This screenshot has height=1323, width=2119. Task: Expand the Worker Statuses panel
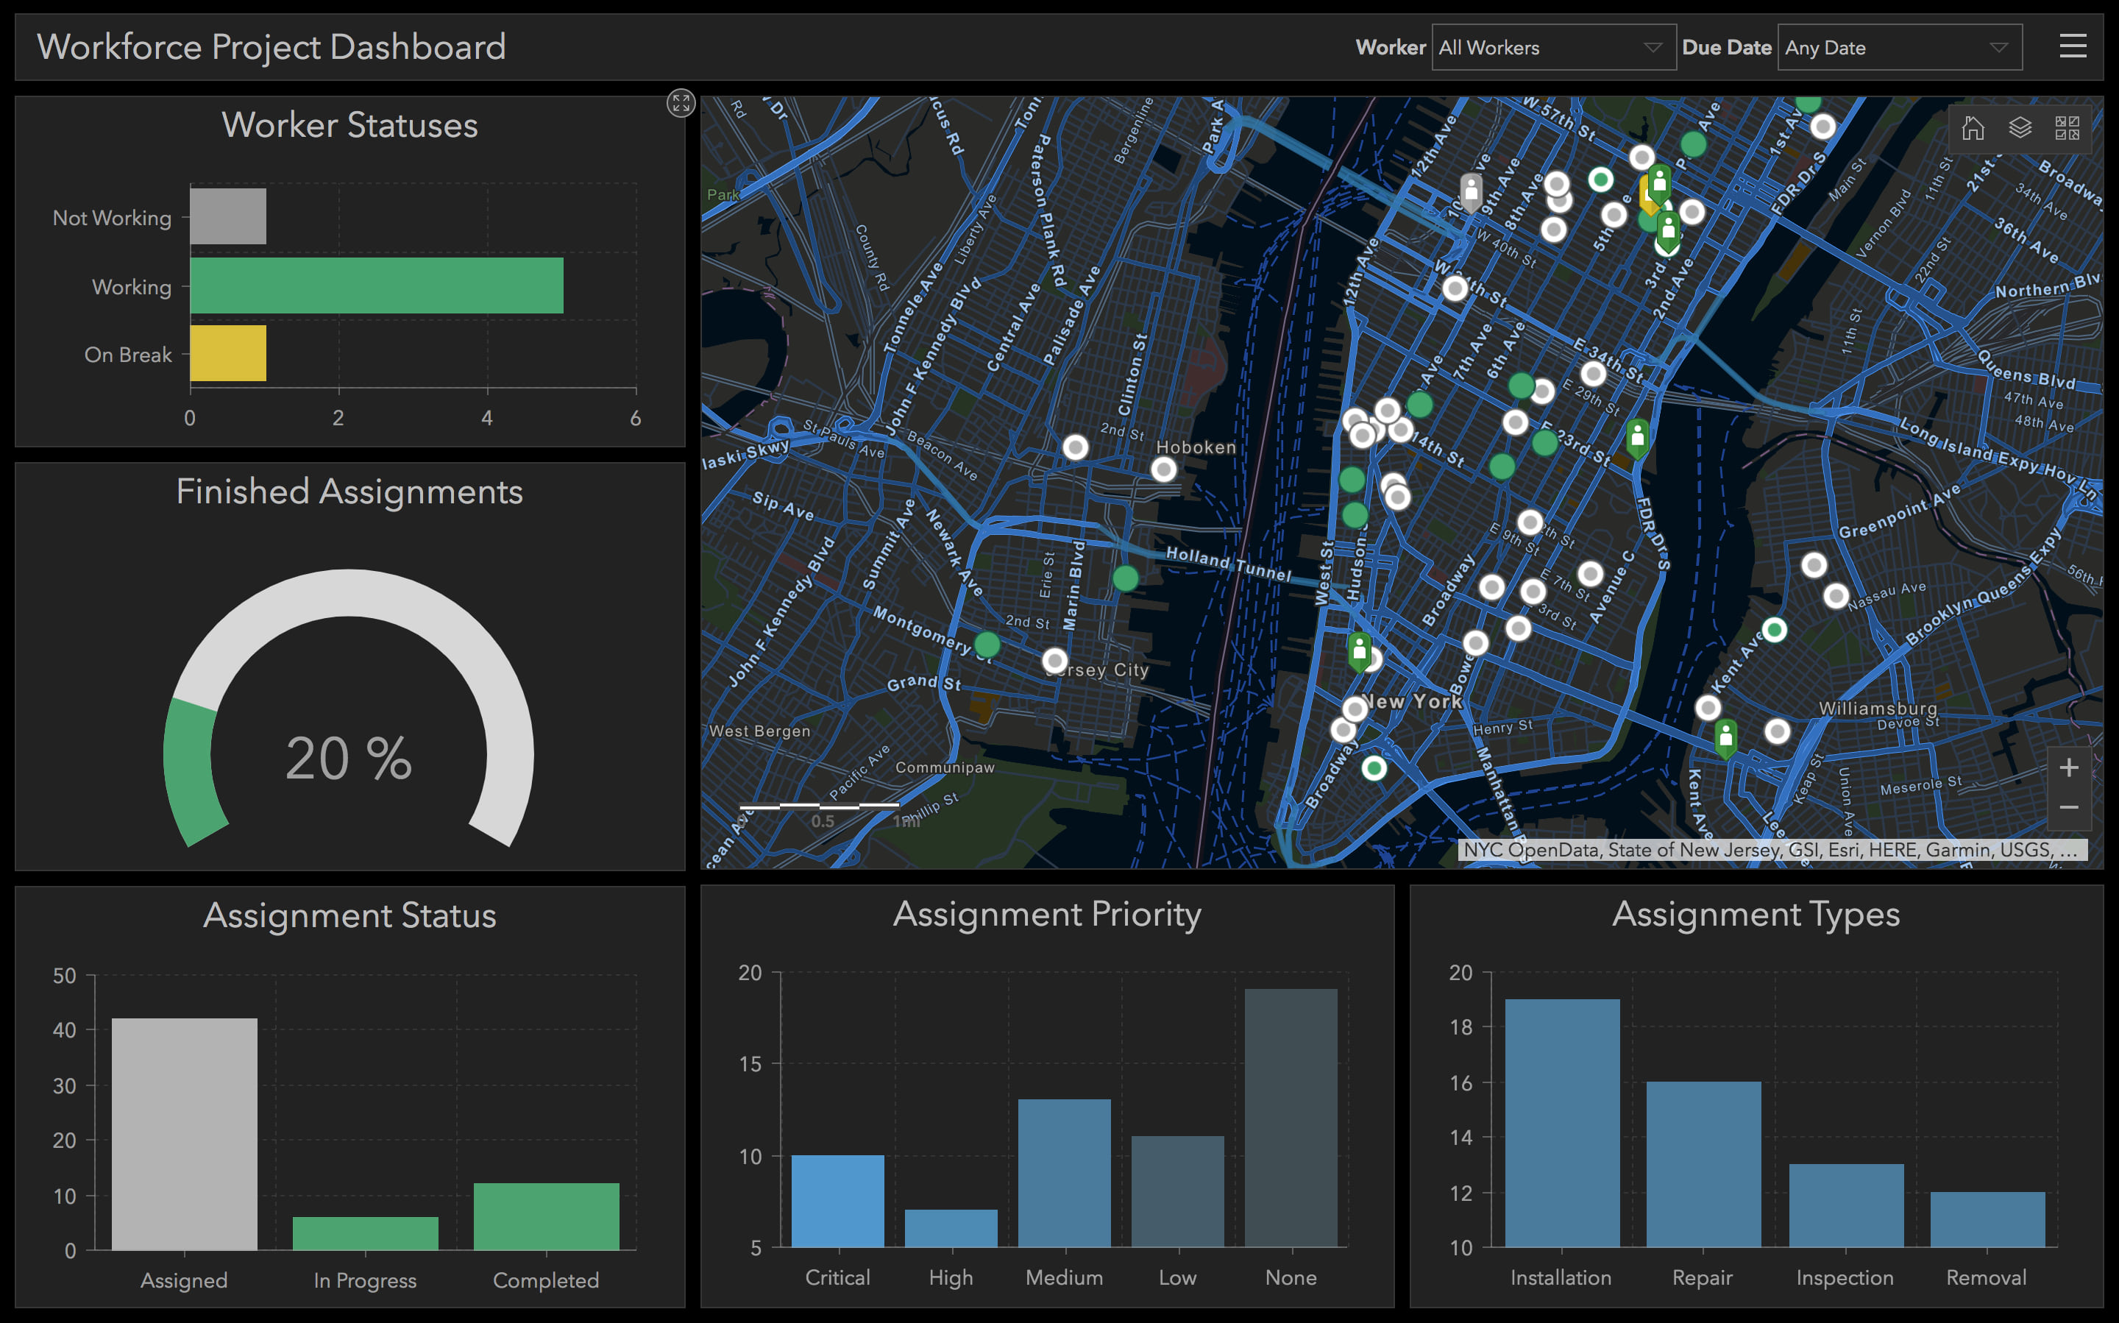click(x=681, y=103)
